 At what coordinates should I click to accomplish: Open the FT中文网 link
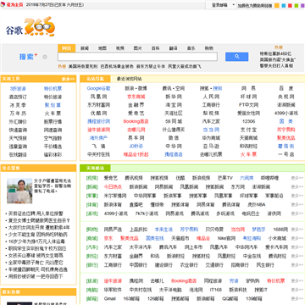click(x=249, y=105)
